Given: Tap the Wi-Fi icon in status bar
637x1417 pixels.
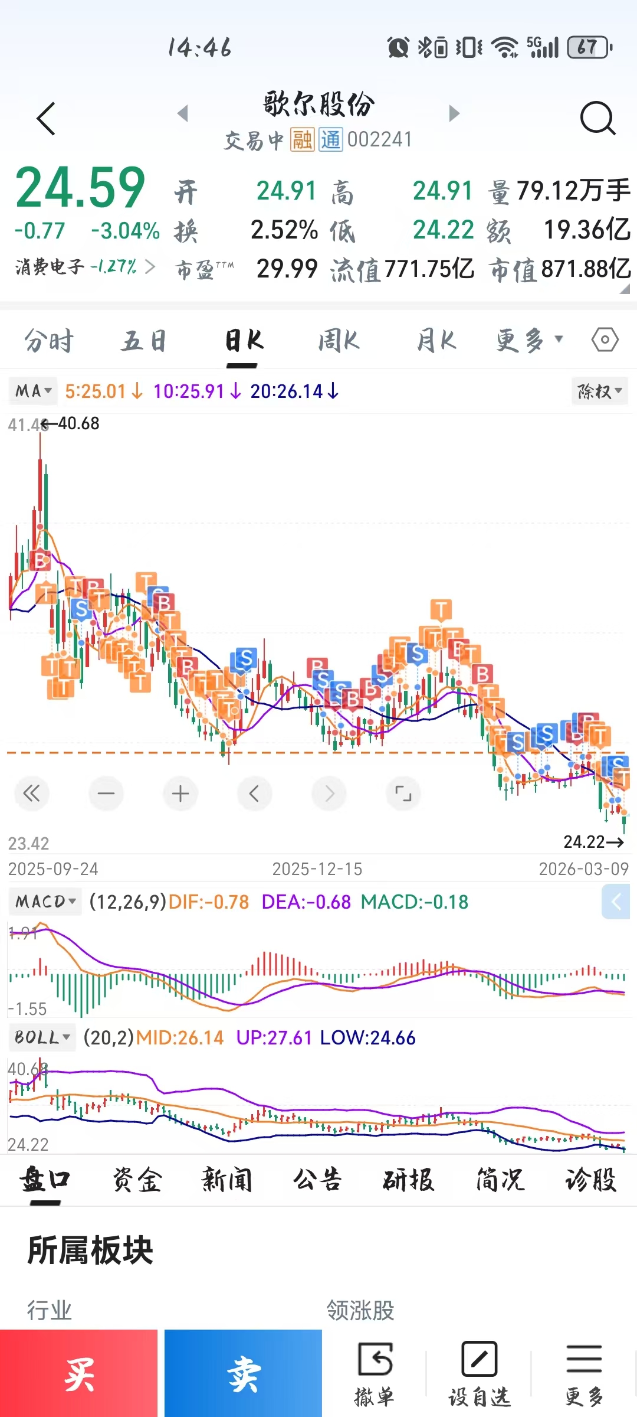Looking at the screenshot, I should [505, 47].
